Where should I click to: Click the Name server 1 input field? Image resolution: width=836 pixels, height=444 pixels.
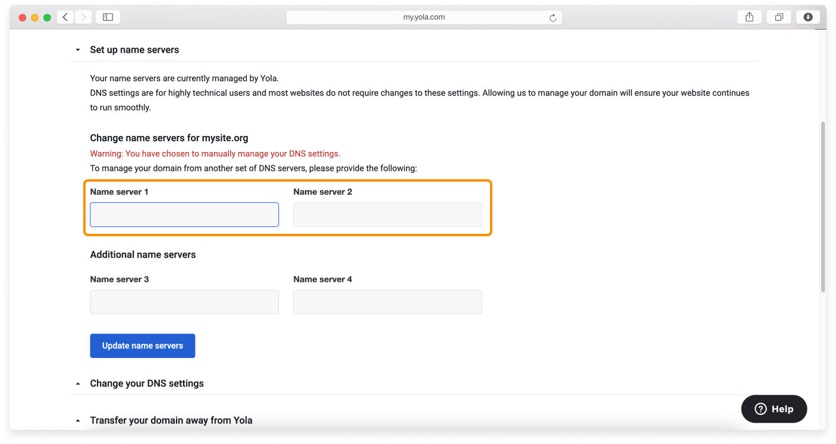tap(184, 215)
